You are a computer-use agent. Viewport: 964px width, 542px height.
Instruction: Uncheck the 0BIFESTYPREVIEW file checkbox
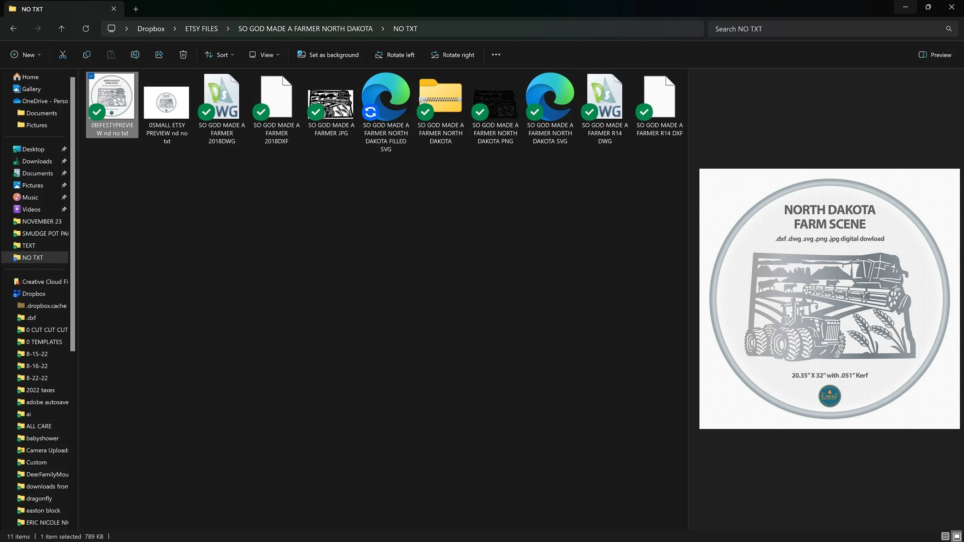point(91,76)
